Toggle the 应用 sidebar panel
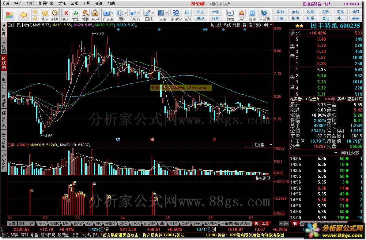The height and width of the screenshot is (240, 366). point(4,30)
